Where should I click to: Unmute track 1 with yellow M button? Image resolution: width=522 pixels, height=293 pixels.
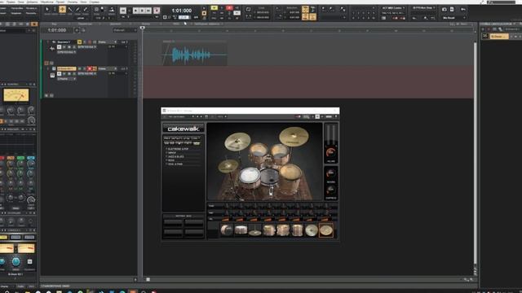79,42
